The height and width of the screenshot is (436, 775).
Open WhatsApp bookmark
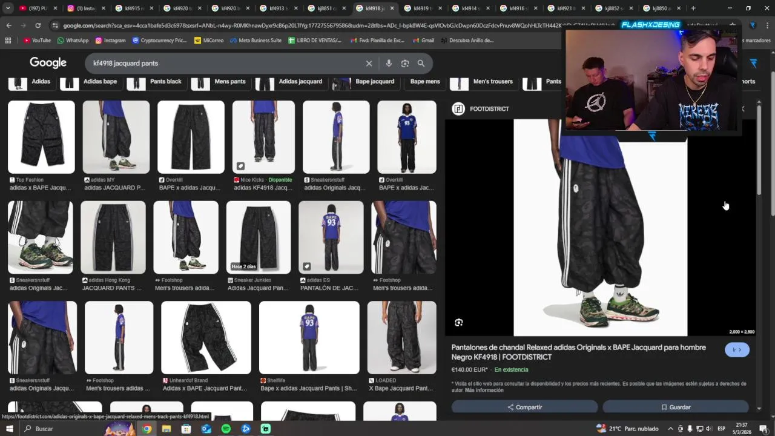[x=73, y=41]
